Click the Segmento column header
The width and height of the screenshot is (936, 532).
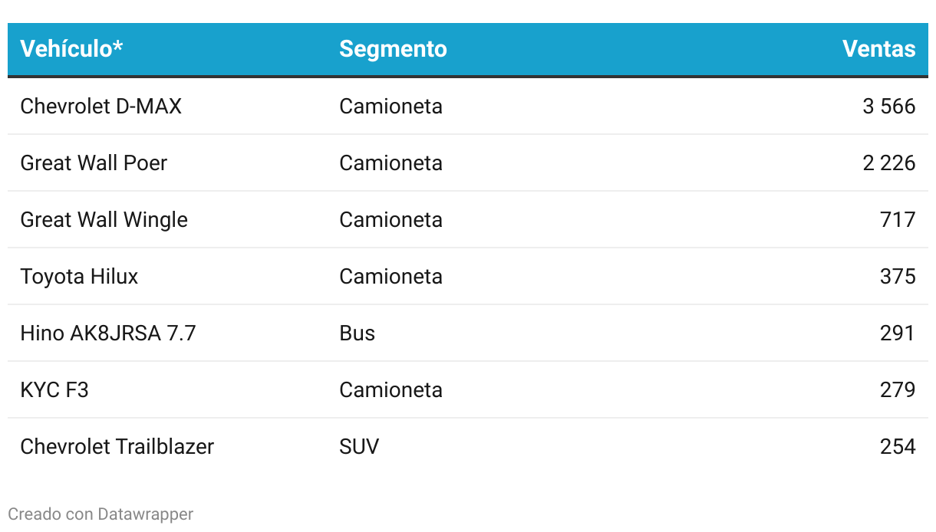click(393, 49)
